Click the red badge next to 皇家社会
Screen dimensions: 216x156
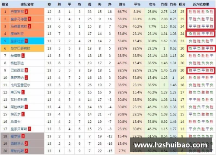tap(26, 41)
